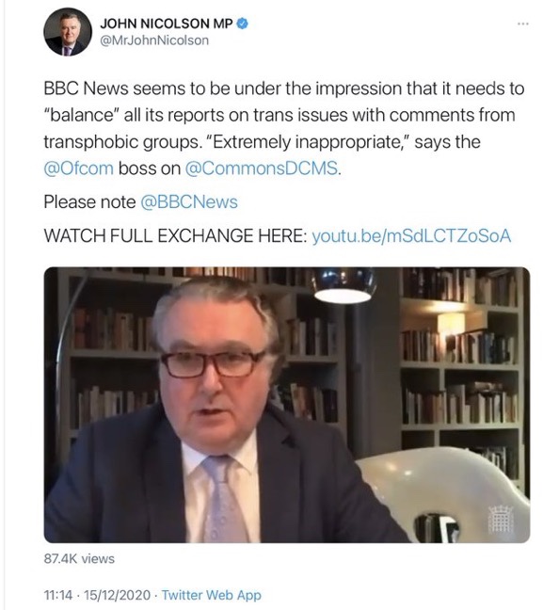The width and height of the screenshot is (543, 610).
Task: Visit the @Ofcom mention
Action: coord(78,169)
